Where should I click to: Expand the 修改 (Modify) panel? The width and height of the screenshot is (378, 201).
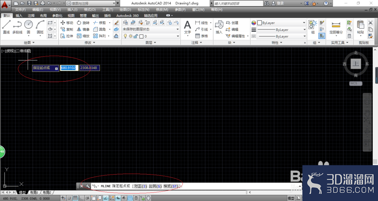(90, 43)
